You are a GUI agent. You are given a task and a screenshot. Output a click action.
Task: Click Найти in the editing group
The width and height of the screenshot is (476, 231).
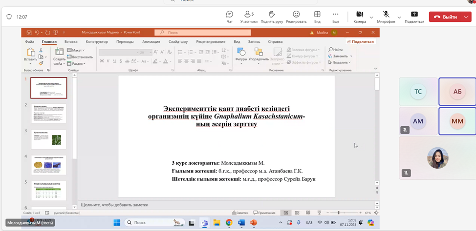335,49
